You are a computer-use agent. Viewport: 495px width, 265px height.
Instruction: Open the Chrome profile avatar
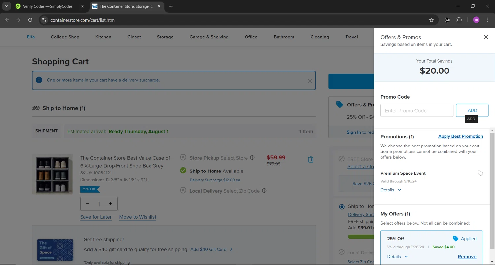point(476,20)
